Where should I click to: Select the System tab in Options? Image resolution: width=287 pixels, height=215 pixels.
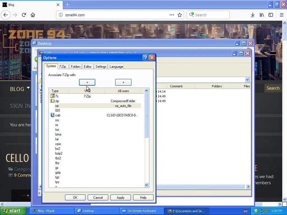point(51,66)
